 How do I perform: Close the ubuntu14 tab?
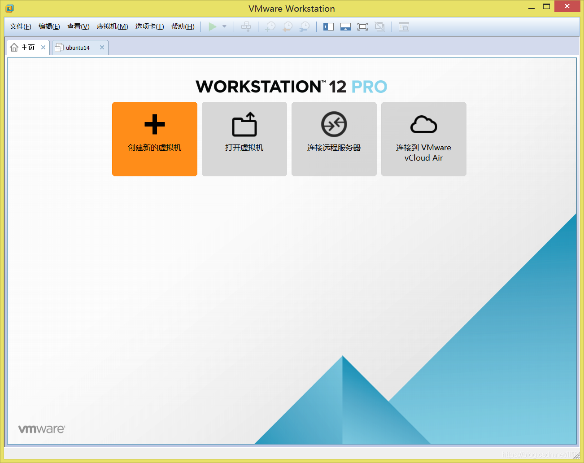coord(102,47)
